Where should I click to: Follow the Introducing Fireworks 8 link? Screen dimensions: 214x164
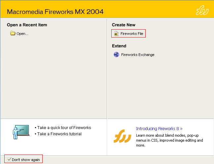(x=159, y=129)
